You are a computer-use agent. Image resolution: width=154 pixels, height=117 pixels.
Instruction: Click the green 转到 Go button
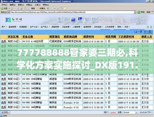coord(141,12)
